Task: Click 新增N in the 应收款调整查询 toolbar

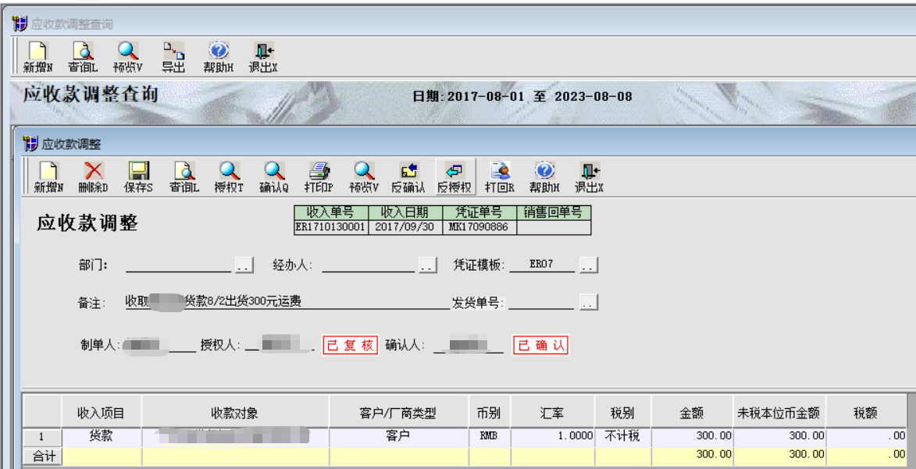Action: click(38, 57)
